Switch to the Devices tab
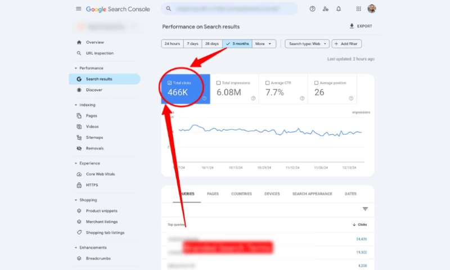Image resolution: width=450 pixels, height=270 pixels. pyautogui.click(x=272, y=194)
